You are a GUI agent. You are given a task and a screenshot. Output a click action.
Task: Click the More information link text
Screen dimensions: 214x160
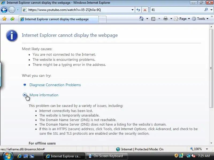pos(44,95)
